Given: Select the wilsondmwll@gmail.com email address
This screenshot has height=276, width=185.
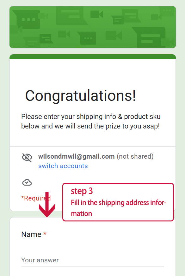Looking at the screenshot, I should click(76, 156).
